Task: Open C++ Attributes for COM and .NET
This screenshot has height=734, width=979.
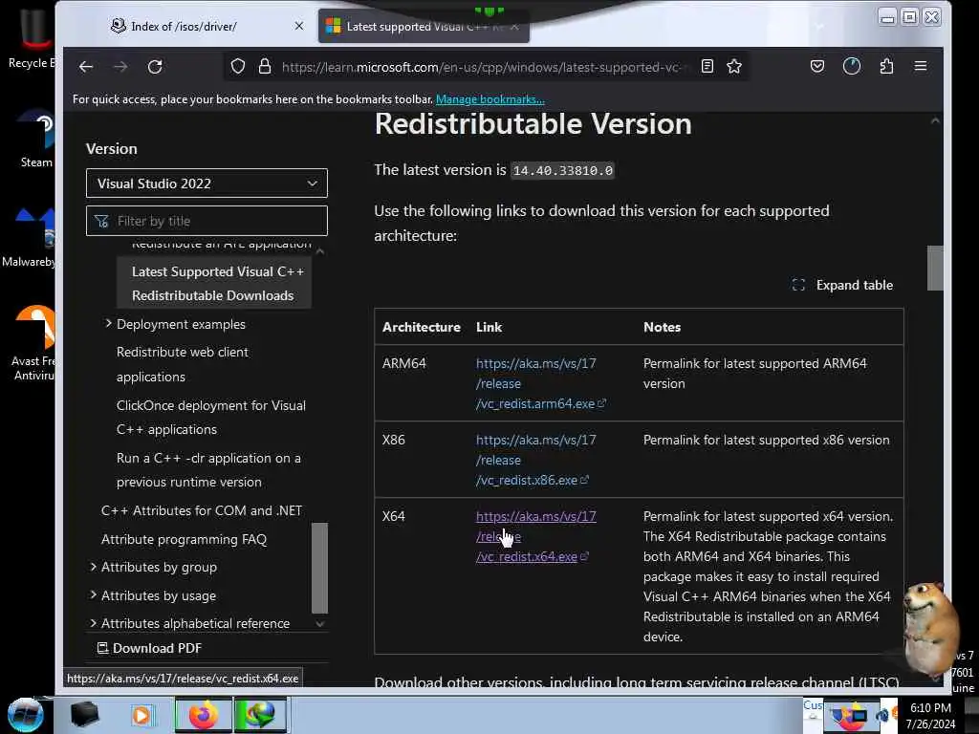Action: pos(202,510)
